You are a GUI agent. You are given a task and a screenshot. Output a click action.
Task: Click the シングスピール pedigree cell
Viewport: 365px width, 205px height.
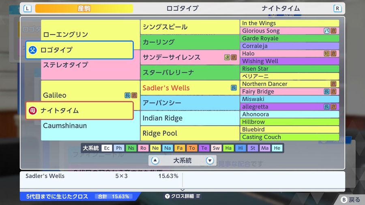click(190, 27)
